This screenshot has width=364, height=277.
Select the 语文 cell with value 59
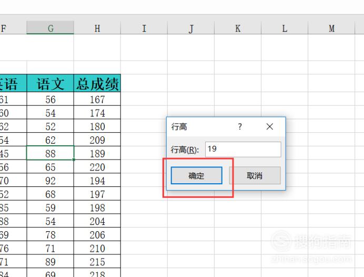point(50,207)
